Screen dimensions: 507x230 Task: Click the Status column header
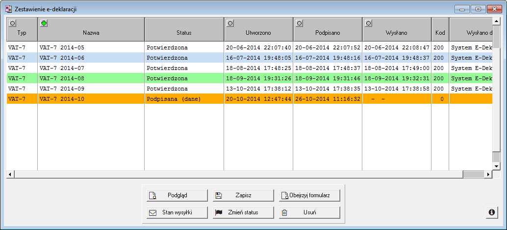(x=184, y=33)
